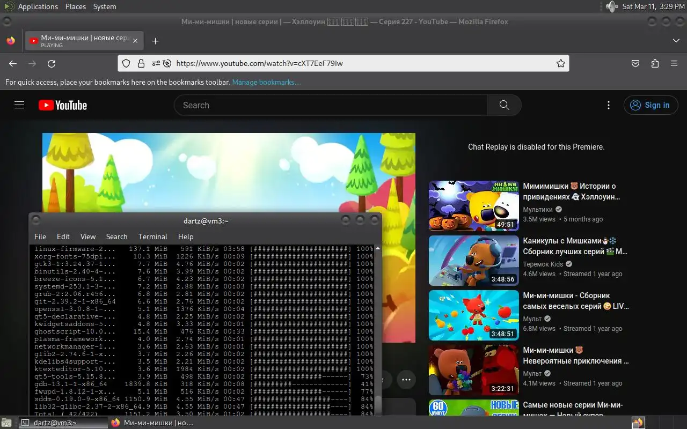The height and width of the screenshot is (429, 687).
Task: Open Firefox application hamburger menu
Action: pyautogui.click(x=674, y=63)
